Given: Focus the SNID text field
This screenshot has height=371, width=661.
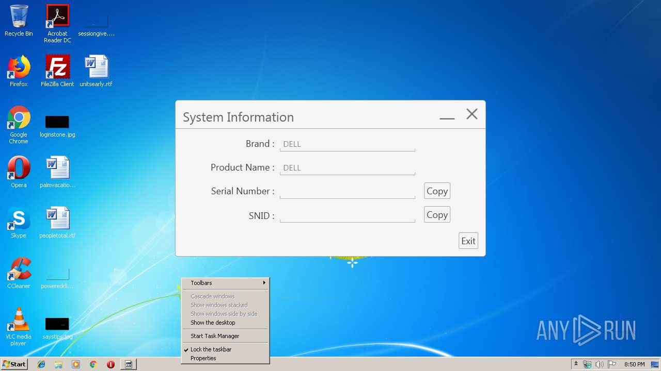Looking at the screenshot, I should 348,215.
